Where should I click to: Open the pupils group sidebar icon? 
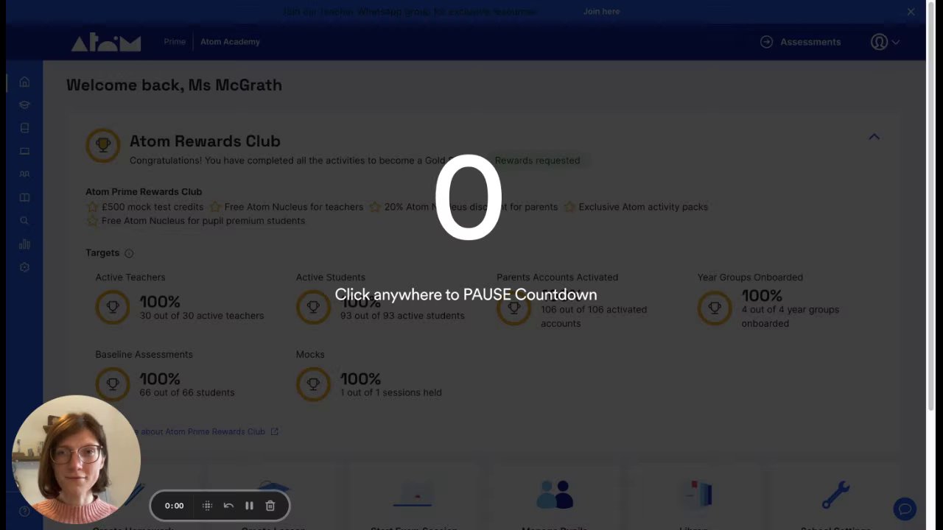point(24,174)
